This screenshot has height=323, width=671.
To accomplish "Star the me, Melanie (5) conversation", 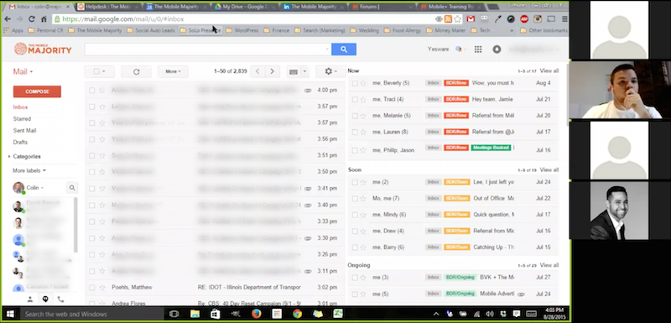I will tap(363, 116).
